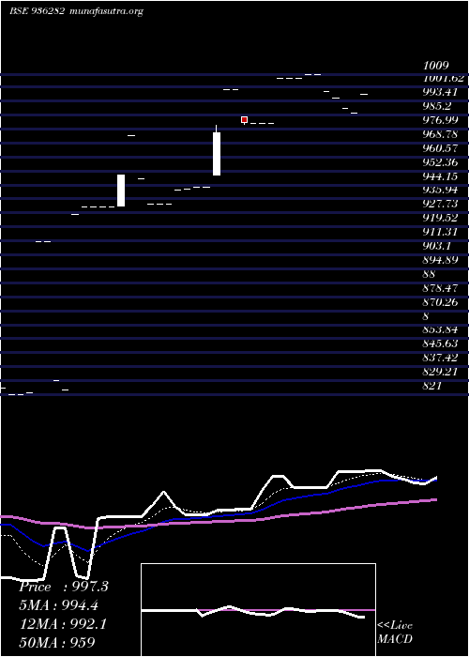Click the tall white candle near 968
Image resolution: width=469 pixels, height=657 pixels.
pos(217,154)
